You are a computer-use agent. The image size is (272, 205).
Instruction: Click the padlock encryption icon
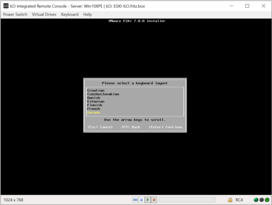tap(230, 200)
